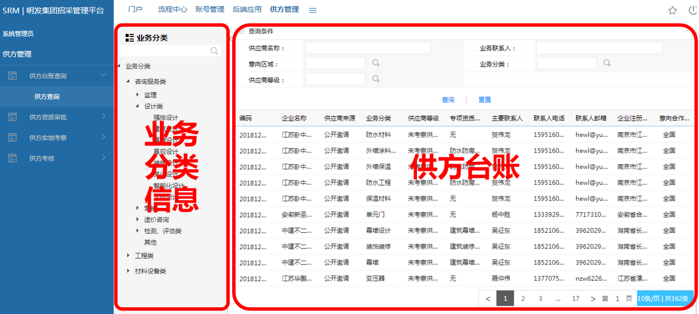Go to page 2 in pagination
This screenshot has width=699, height=314.
523,298
